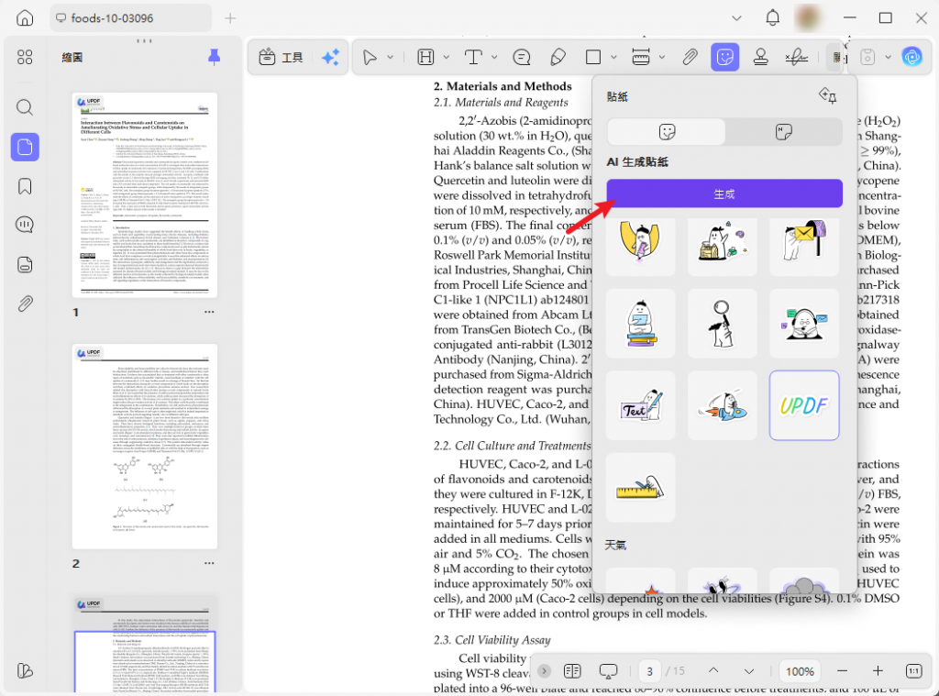Screen dimensions: 939x696
Task: Pin the thumbnail panel
Action: pyautogui.click(x=214, y=57)
